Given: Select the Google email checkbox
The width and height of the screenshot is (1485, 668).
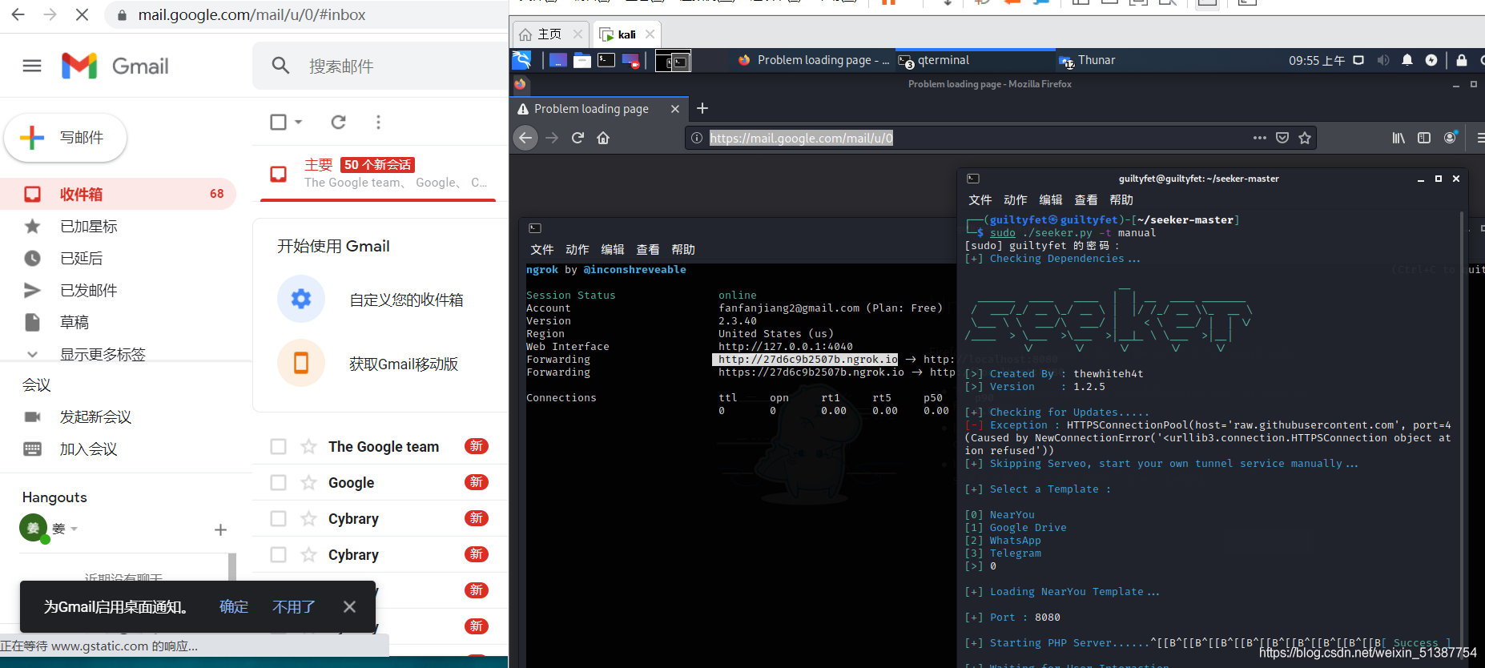Looking at the screenshot, I should point(278,482).
